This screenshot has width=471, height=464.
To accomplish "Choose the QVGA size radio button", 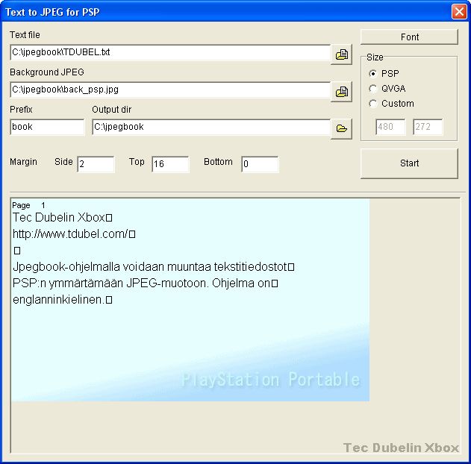I will 374,89.
